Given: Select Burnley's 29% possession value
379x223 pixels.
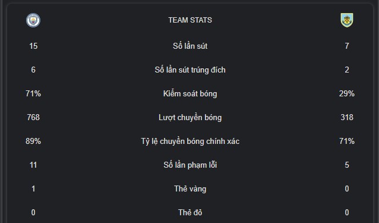Looking at the screenshot, I should pos(347,93).
